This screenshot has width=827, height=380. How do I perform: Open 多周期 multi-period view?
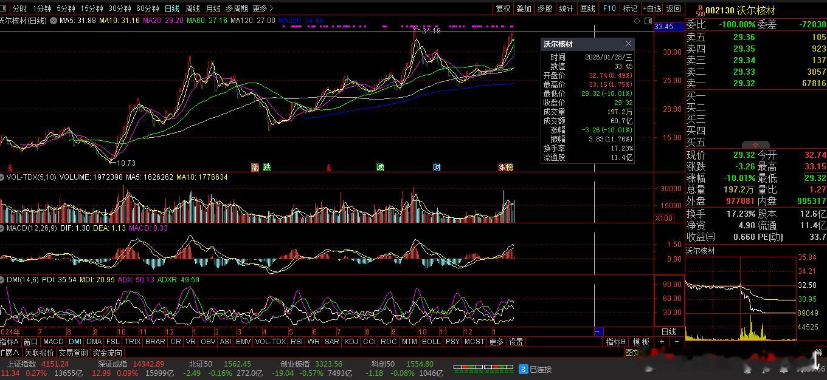coord(237,8)
